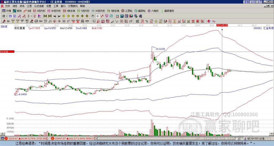This screenshot has height=146, width=274.
Task: Open the 浏览 menu
Action: click(x=15, y=6)
